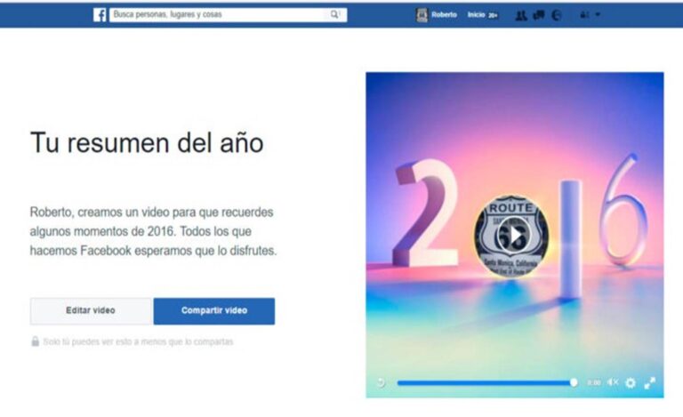Click the Editar video button
This screenshot has height=417, width=683.
[x=91, y=311]
